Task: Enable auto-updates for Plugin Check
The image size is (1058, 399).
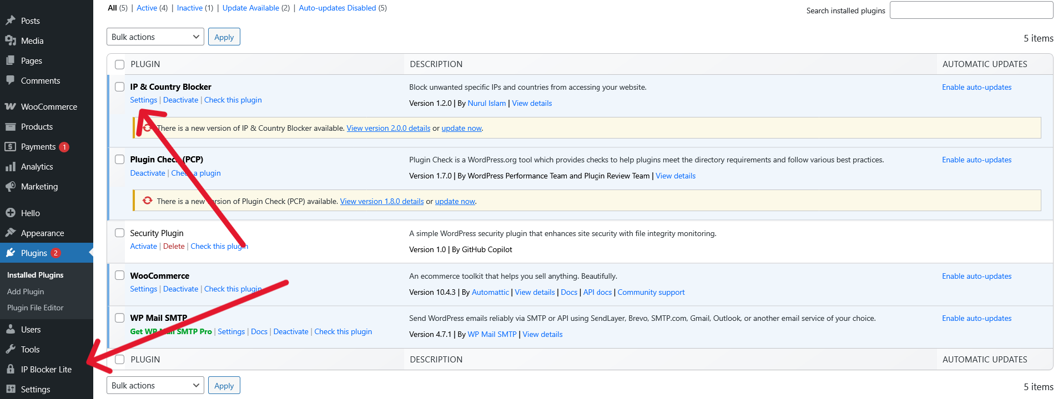Action: [976, 160]
